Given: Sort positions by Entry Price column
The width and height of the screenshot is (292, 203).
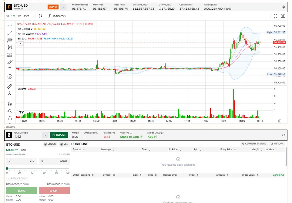Looking at the screenshot, I should (228, 150).
